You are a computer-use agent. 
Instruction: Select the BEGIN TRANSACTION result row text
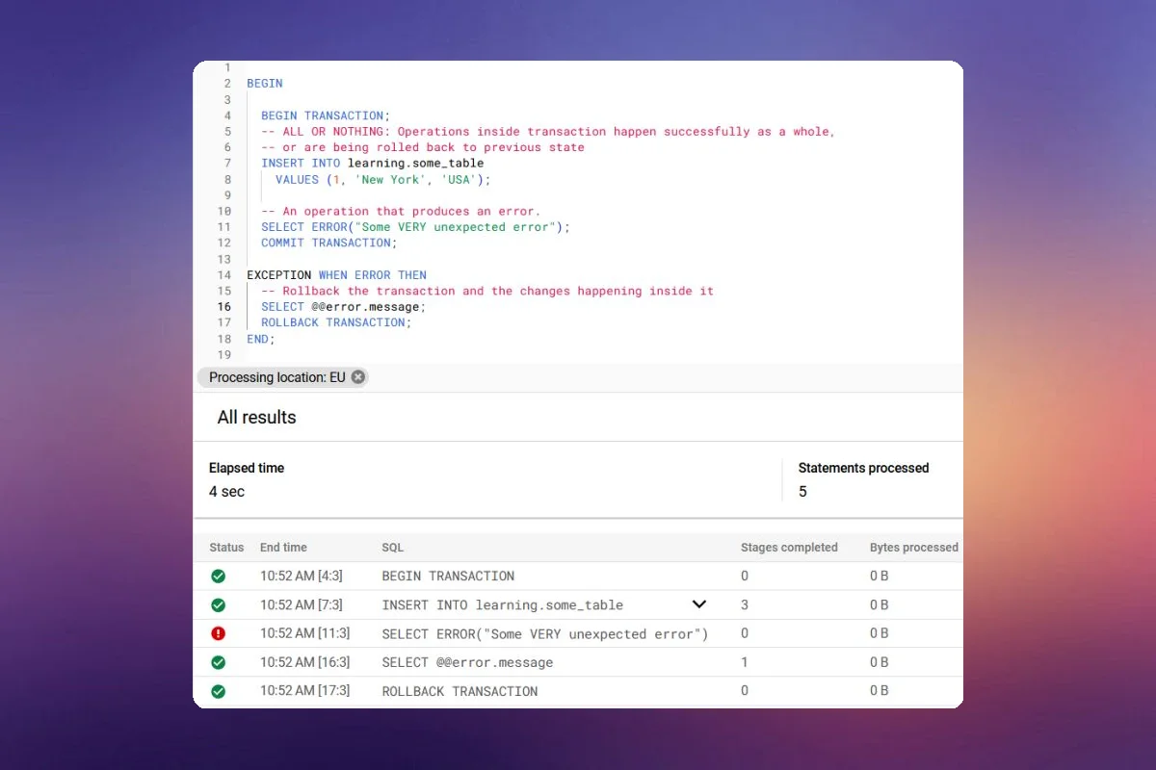(x=448, y=576)
